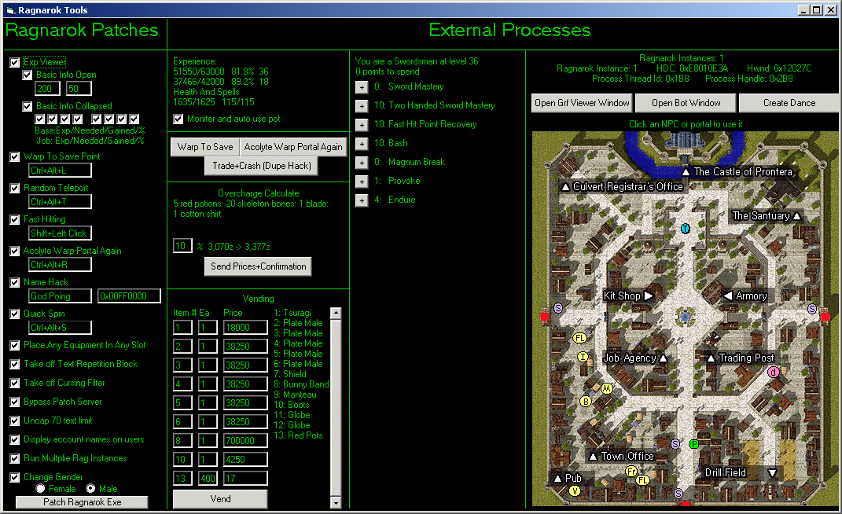Select the yellow I marker on the map

click(583, 357)
